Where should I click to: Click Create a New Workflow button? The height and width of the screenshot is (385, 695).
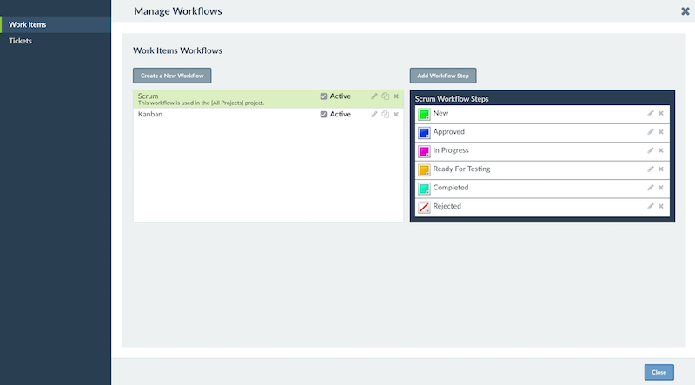pyautogui.click(x=172, y=76)
